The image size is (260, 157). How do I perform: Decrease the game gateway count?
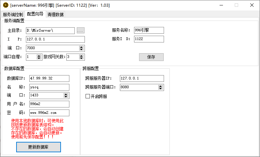(81, 58)
